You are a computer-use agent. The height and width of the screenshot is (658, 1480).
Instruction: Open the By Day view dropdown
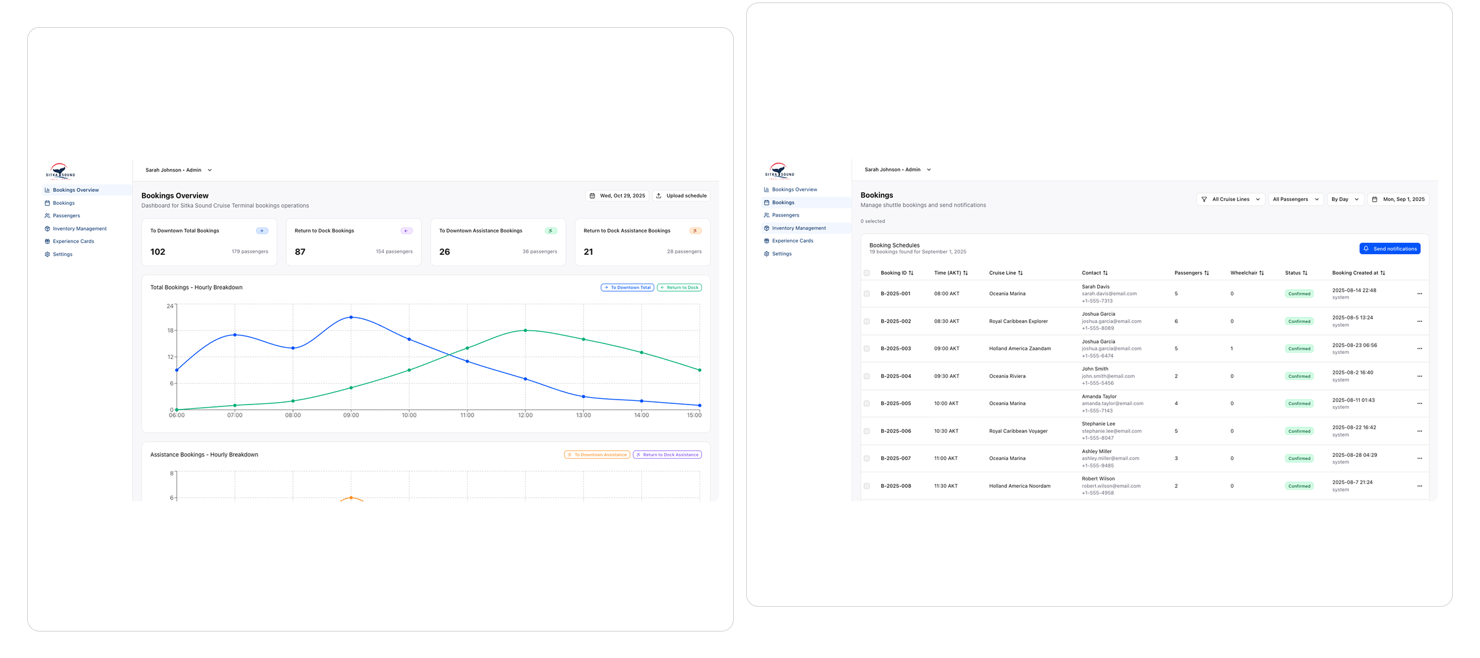tap(1344, 199)
